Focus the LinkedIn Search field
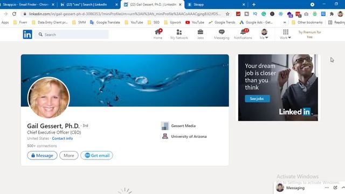 (72, 34)
